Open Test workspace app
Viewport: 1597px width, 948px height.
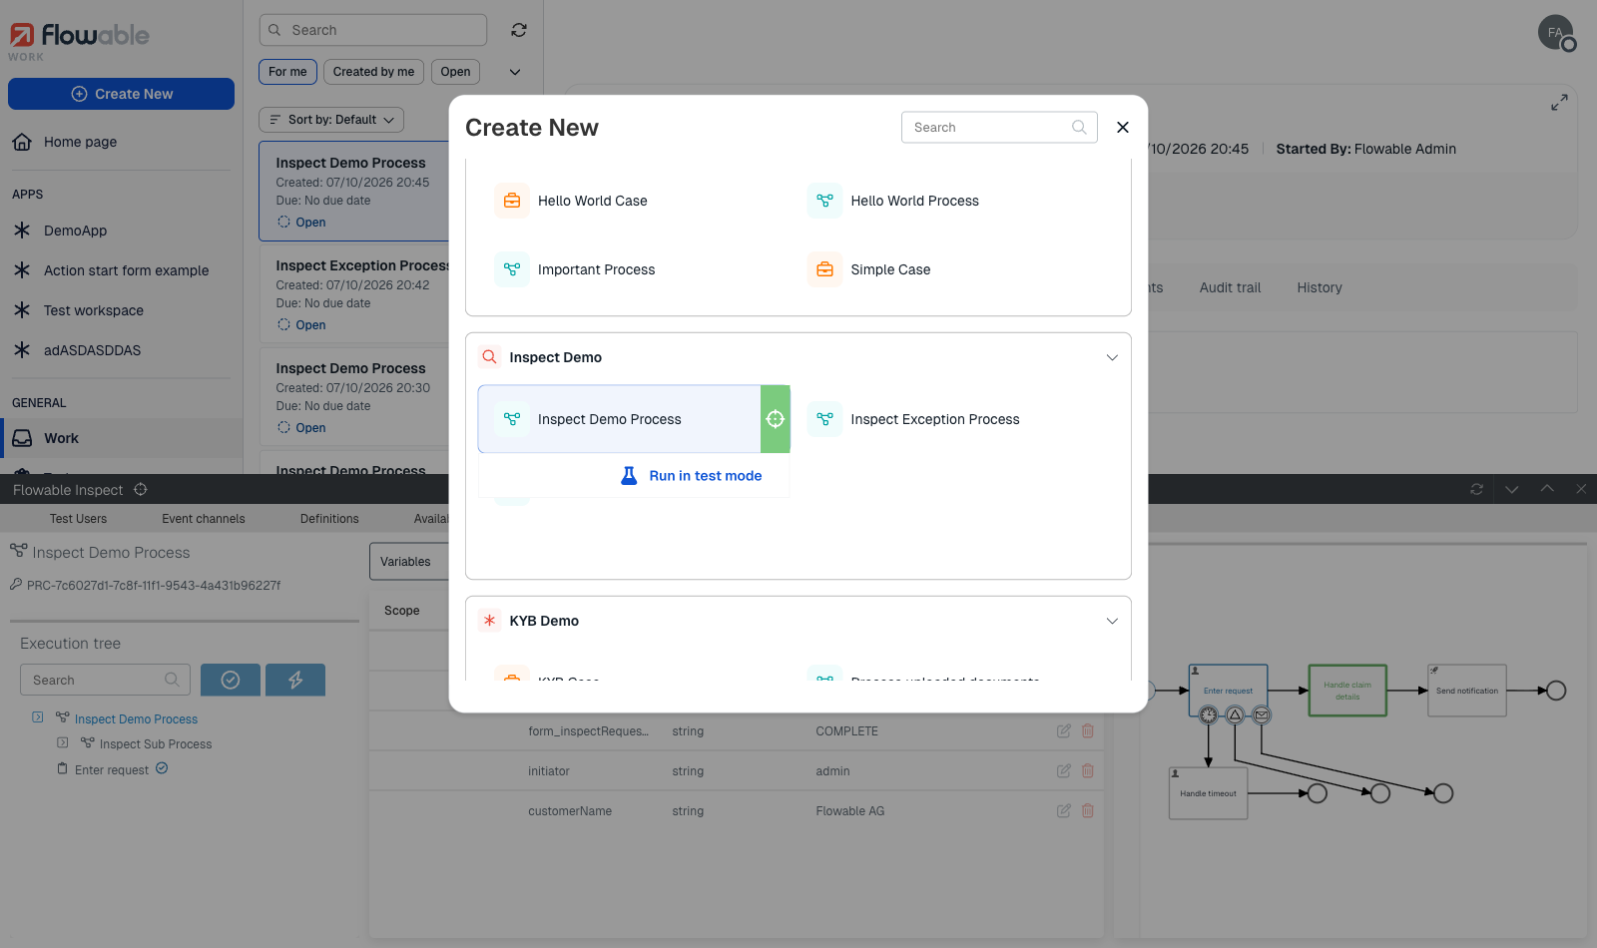click(94, 310)
